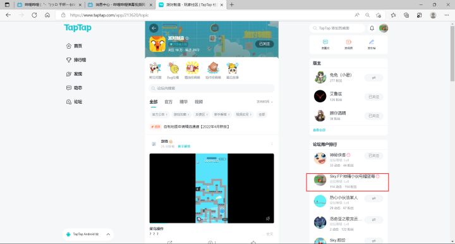
Task: Expand the second filter chip in row
Action: (181, 114)
